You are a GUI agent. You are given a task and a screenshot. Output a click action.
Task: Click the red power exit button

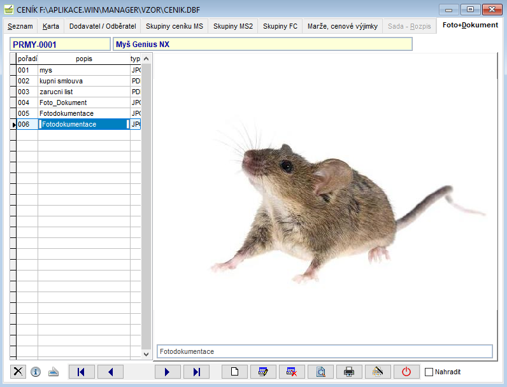(406, 372)
